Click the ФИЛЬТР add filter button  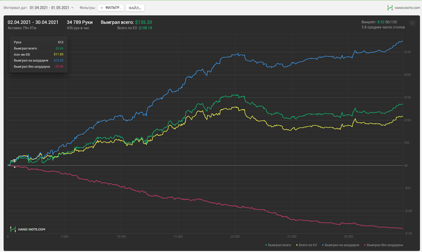point(110,8)
